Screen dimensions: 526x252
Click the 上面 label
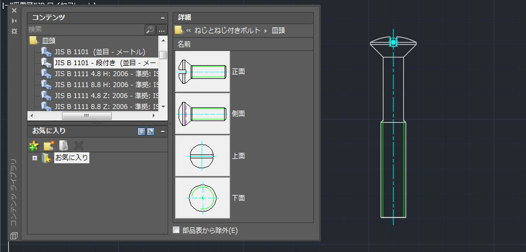[x=238, y=156]
